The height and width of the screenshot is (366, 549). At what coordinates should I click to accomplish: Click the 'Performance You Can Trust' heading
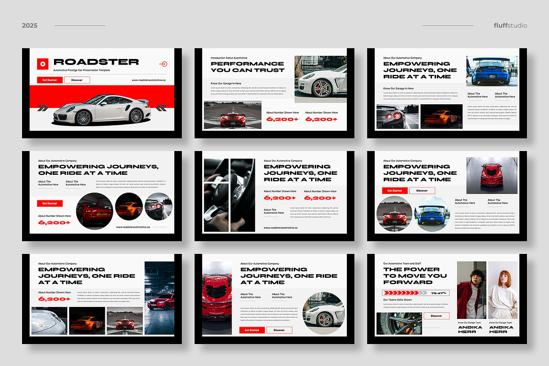pyautogui.click(x=248, y=67)
